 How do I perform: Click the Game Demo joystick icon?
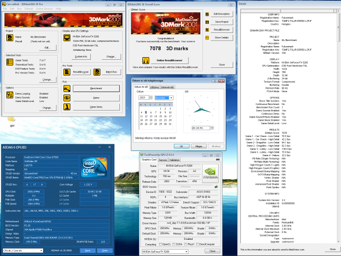[67, 107]
